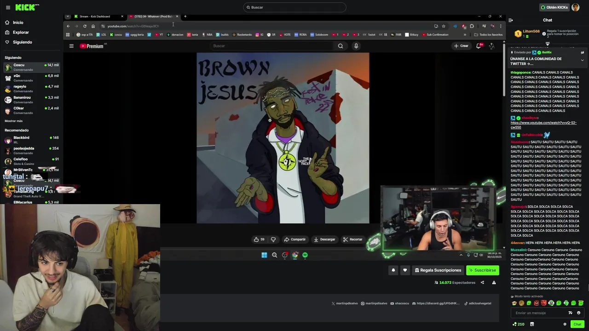Open the rageylo channel in sidebar
Viewport: 589px width, 331px height.
pyautogui.click(x=31, y=88)
